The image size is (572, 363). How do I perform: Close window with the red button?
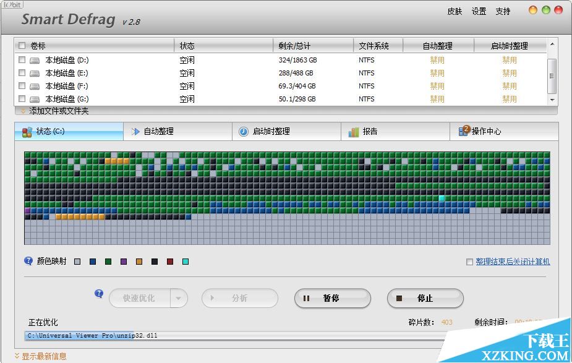tap(558, 11)
